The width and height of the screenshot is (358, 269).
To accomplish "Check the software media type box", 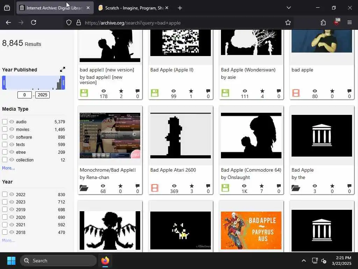I will (x=5, y=137).
